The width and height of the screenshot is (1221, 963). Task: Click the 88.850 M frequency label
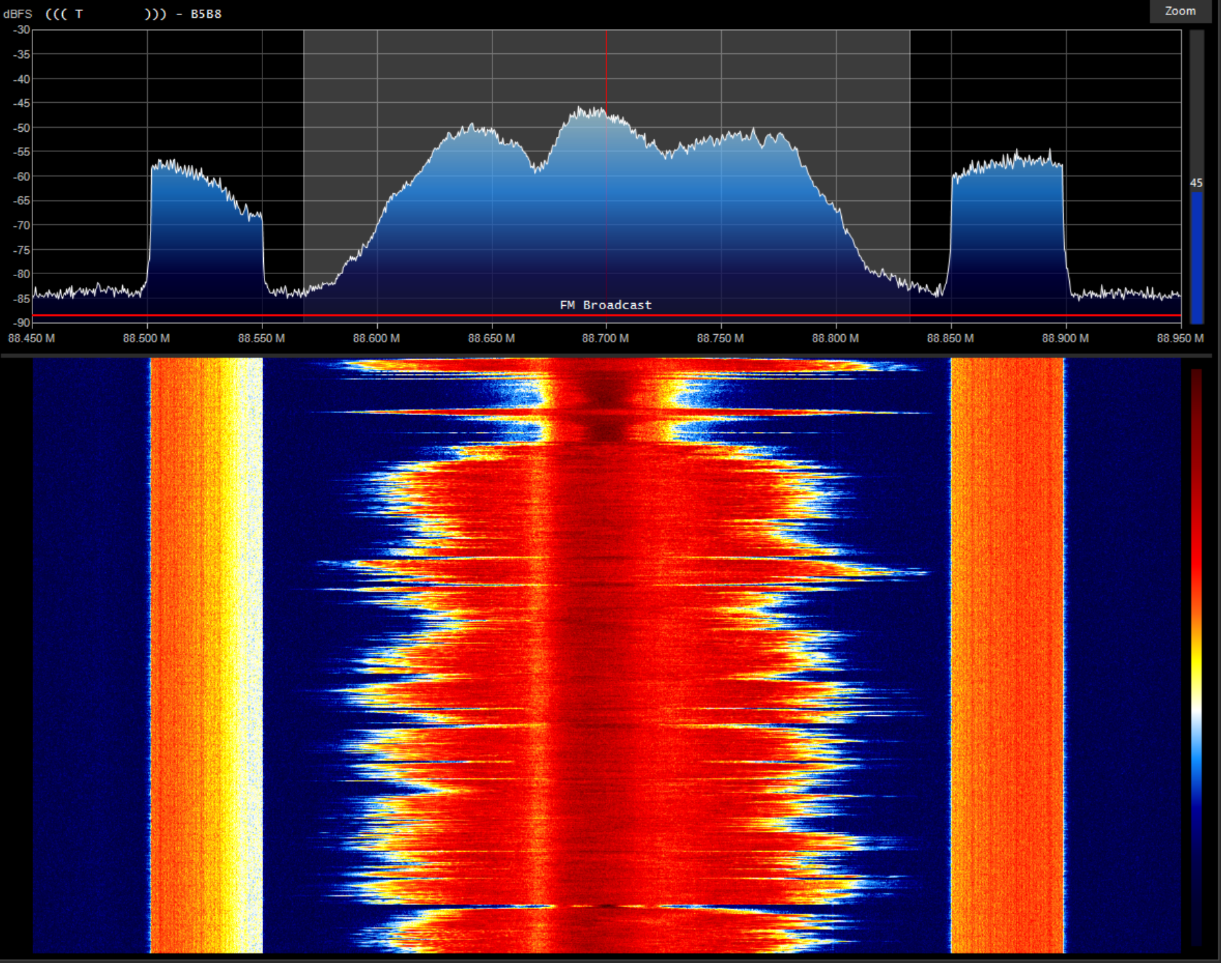(x=951, y=338)
